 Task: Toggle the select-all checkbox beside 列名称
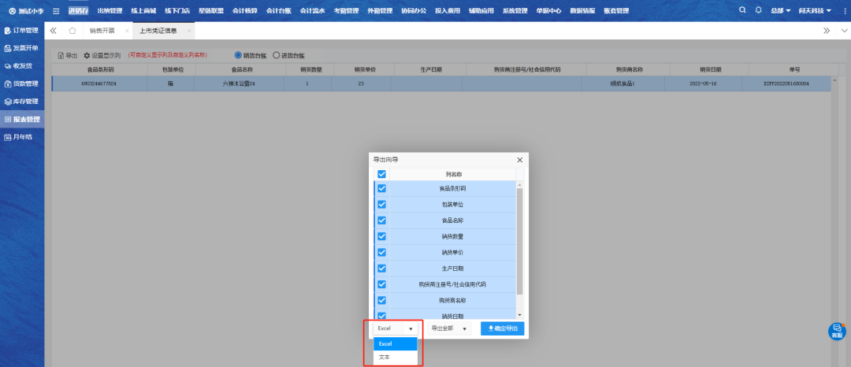(381, 174)
